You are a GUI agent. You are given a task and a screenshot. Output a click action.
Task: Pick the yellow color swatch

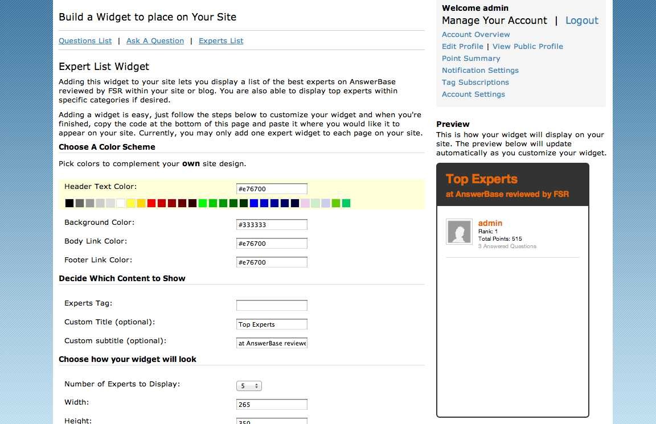[131, 203]
